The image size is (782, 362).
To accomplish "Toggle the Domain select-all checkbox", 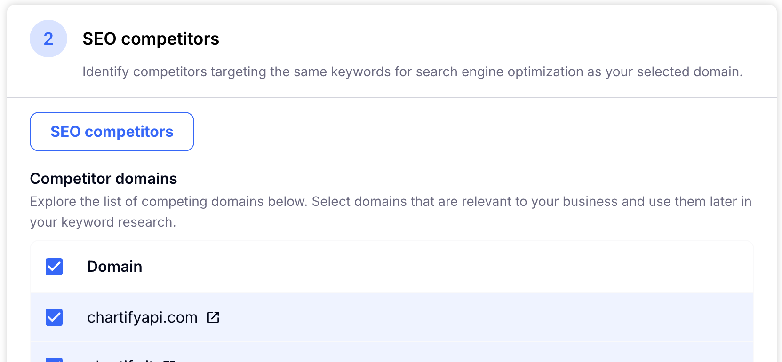I will point(54,267).
